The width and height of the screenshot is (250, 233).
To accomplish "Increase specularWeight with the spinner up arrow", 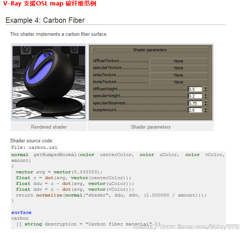I will [x=205, y=95].
